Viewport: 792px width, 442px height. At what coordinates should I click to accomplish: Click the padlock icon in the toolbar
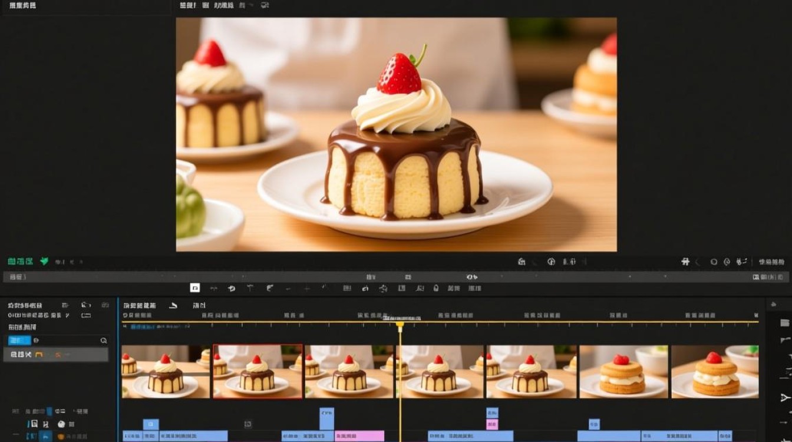(436, 288)
